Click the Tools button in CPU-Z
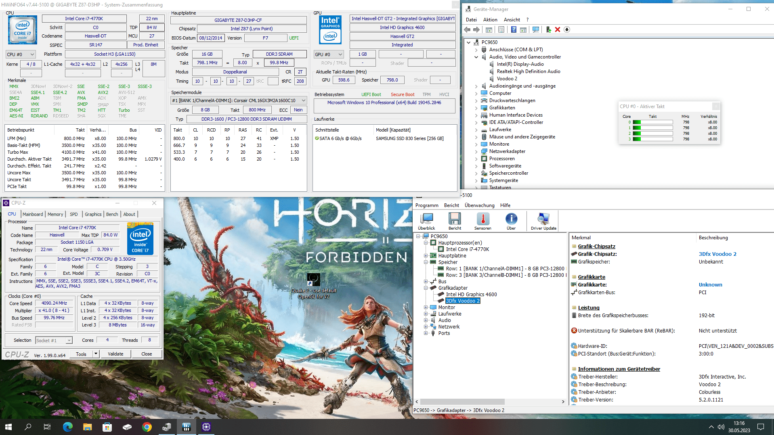This screenshot has width=774, height=435. 81,354
